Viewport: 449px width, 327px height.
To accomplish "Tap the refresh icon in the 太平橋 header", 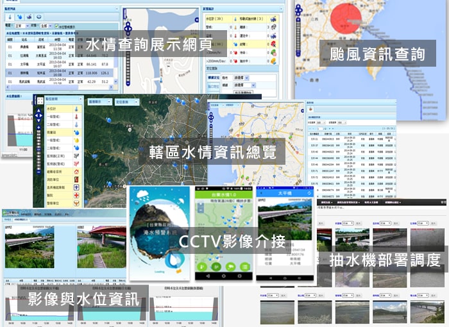I will tap(309, 193).
